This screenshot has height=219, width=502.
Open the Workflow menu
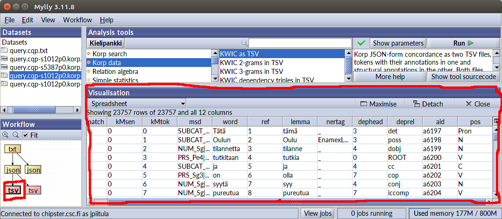[78, 20]
